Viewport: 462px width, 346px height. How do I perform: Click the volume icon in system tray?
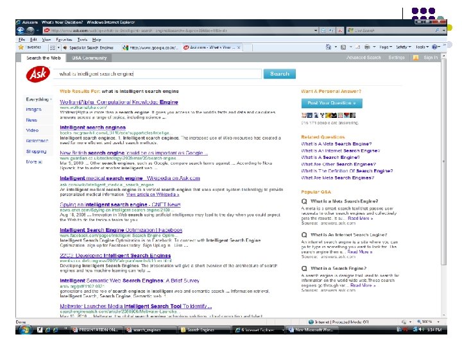pos(422,329)
